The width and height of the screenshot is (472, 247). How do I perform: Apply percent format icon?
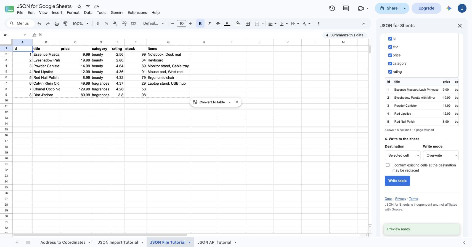click(106, 24)
